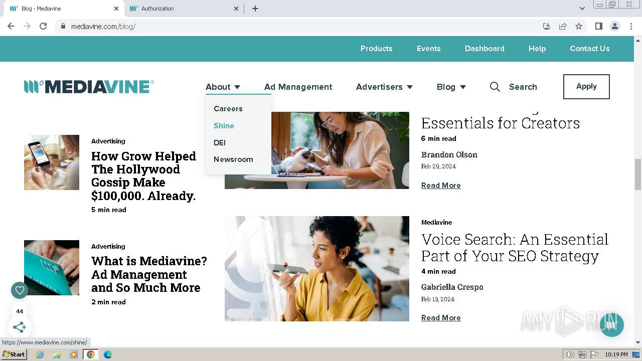Click author name Gabriella Crespo
This screenshot has width=642, height=361.
[x=452, y=287]
